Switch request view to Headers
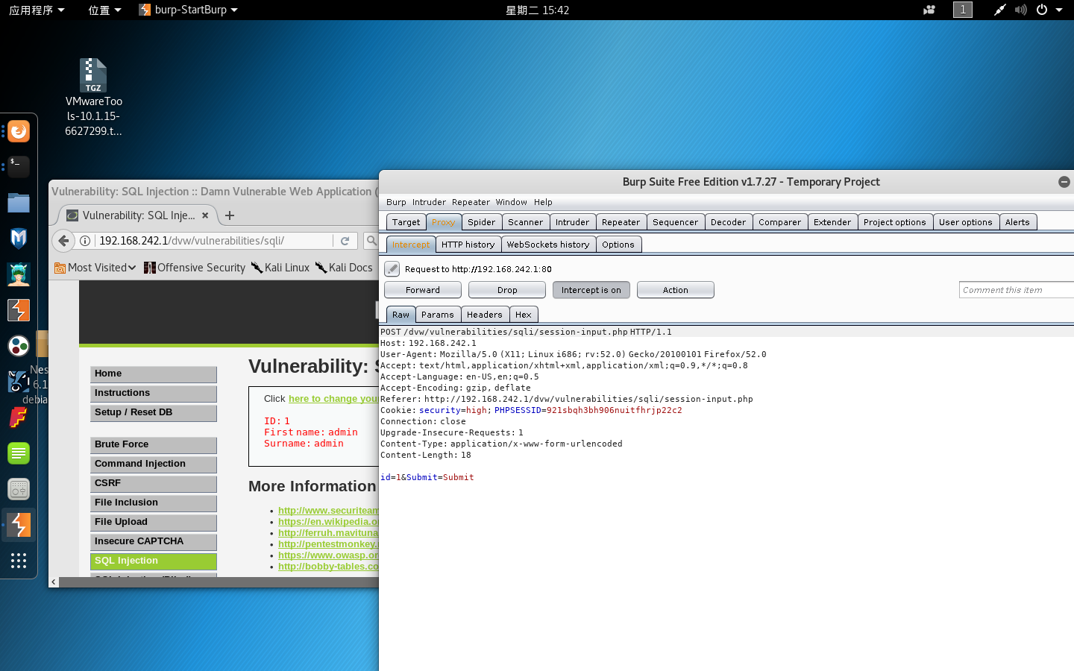Viewport: 1074px width, 671px height. pos(485,315)
